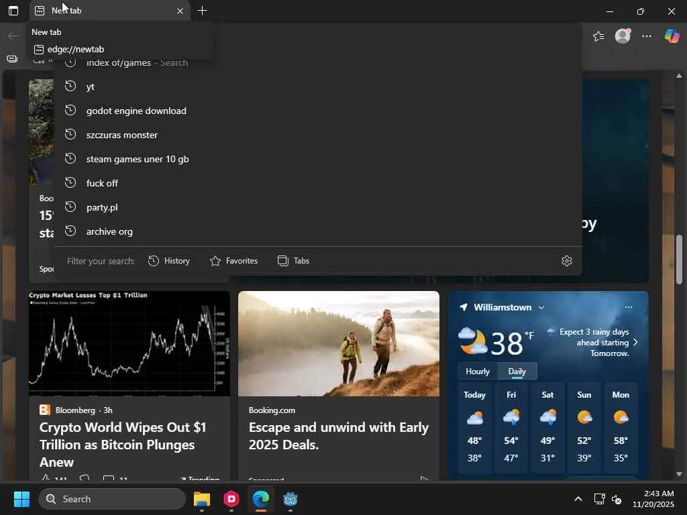Select the 'index of/games' search suggestion
This screenshot has width=687, height=515.
point(318,62)
